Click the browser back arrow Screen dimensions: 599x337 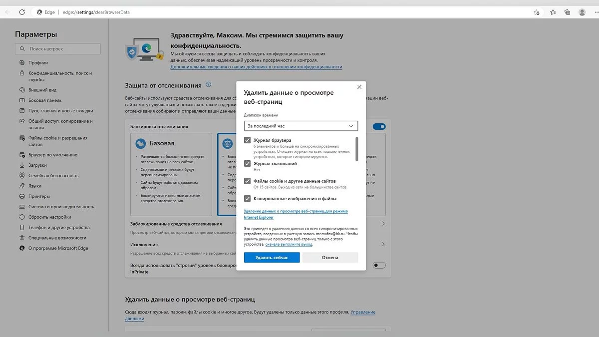[7, 12]
